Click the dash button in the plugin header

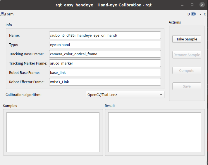click(x=200, y=14)
